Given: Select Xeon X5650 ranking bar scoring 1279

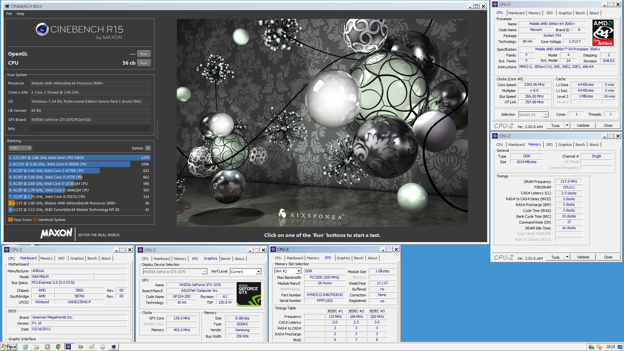Looking at the screenshot, I should point(79,158).
